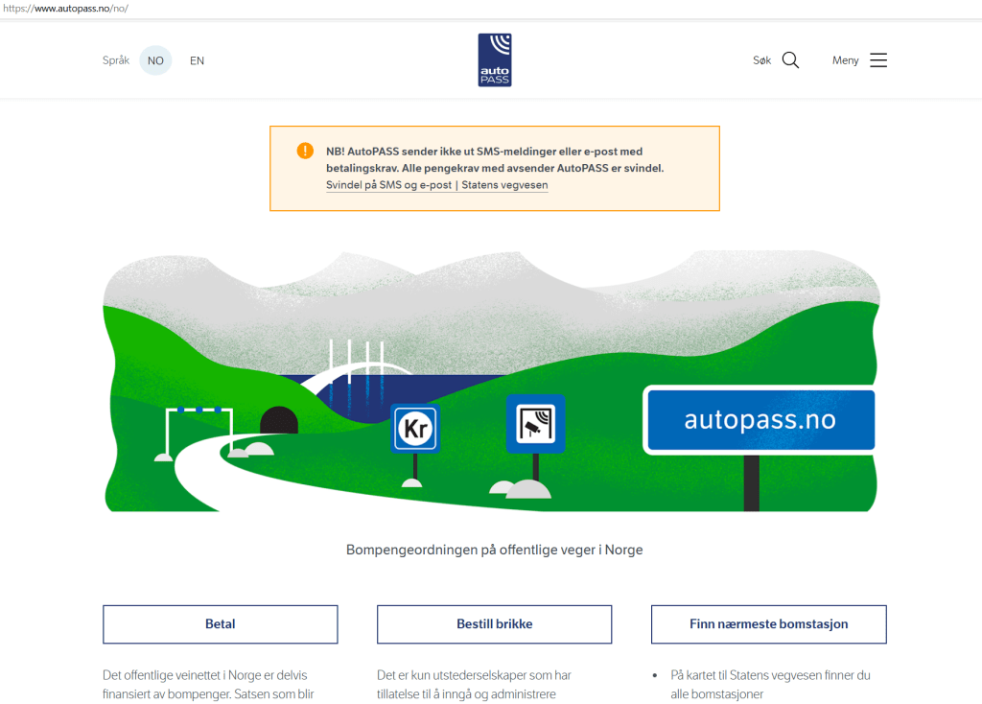The height and width of the screenshot is (704, 982).
Task: Switch language to EN
Action: 197,60
